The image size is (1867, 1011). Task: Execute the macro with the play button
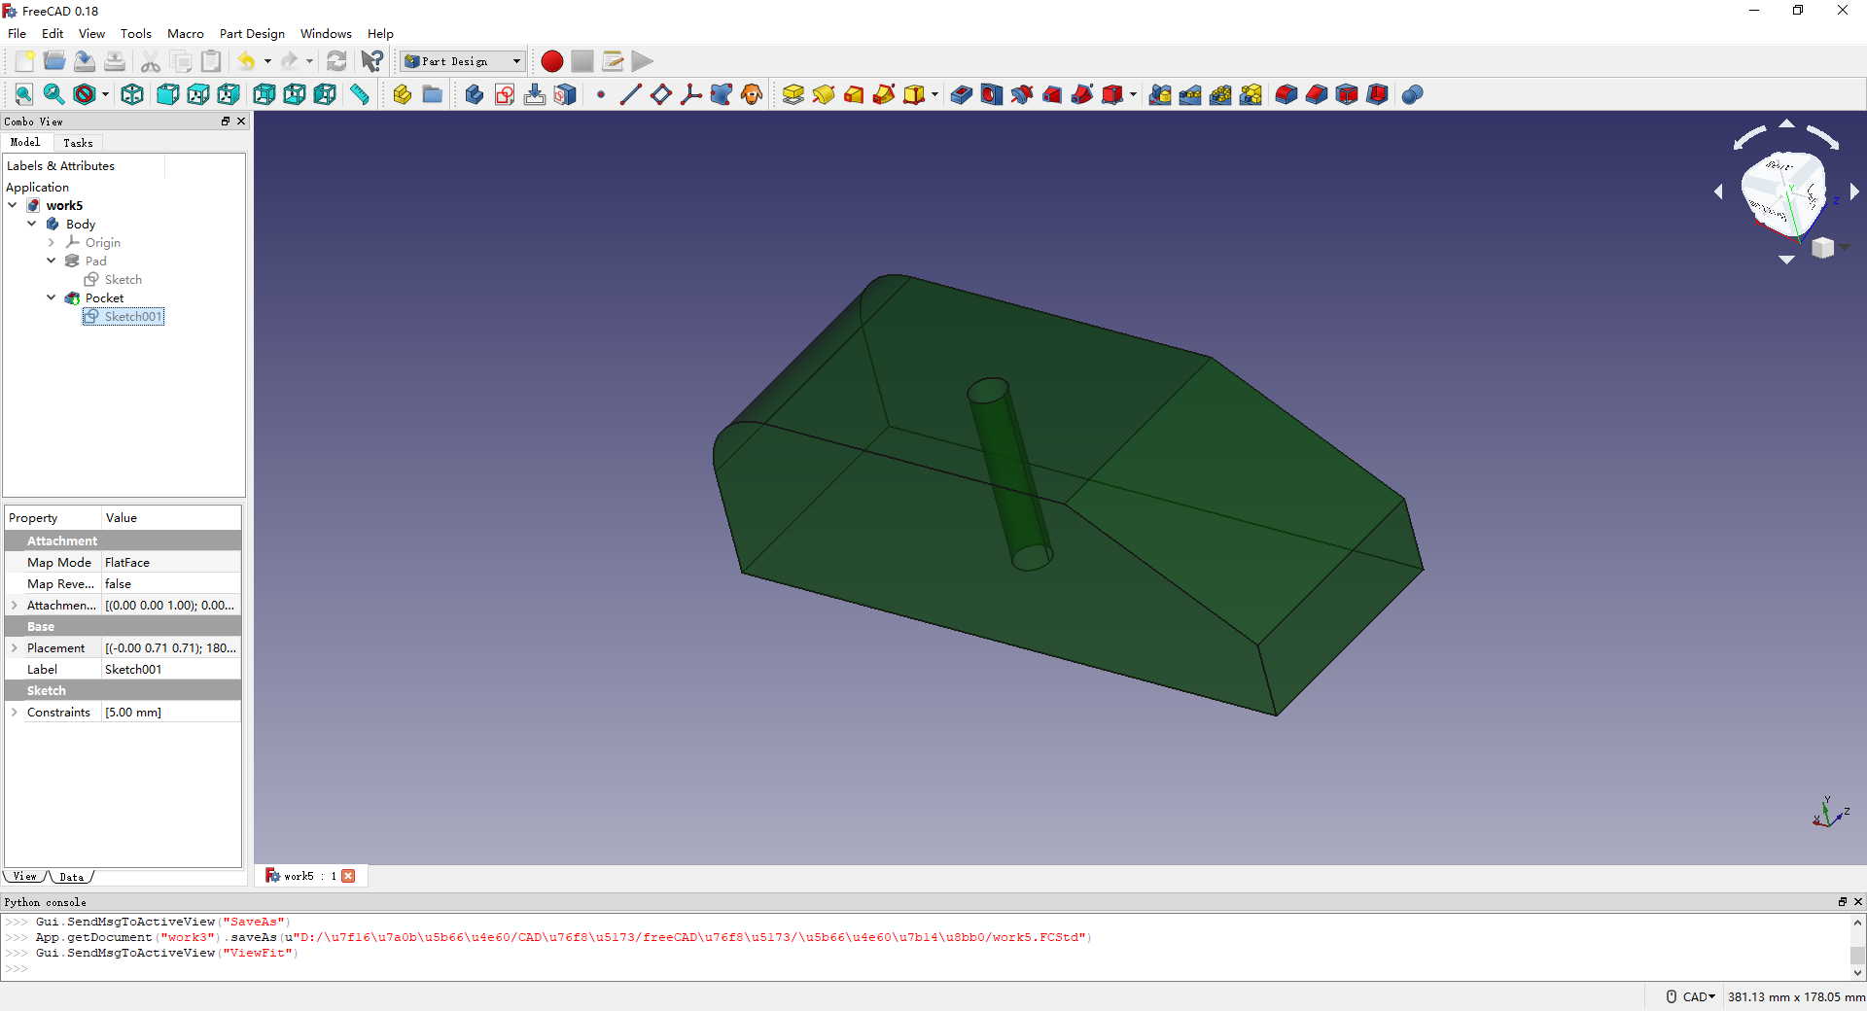(x=641, y=60)
